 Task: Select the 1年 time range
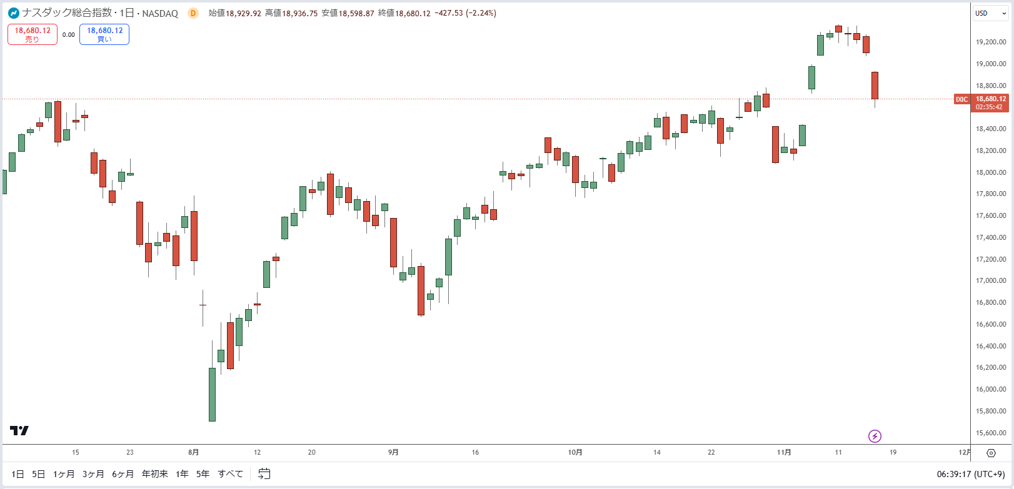182,474
